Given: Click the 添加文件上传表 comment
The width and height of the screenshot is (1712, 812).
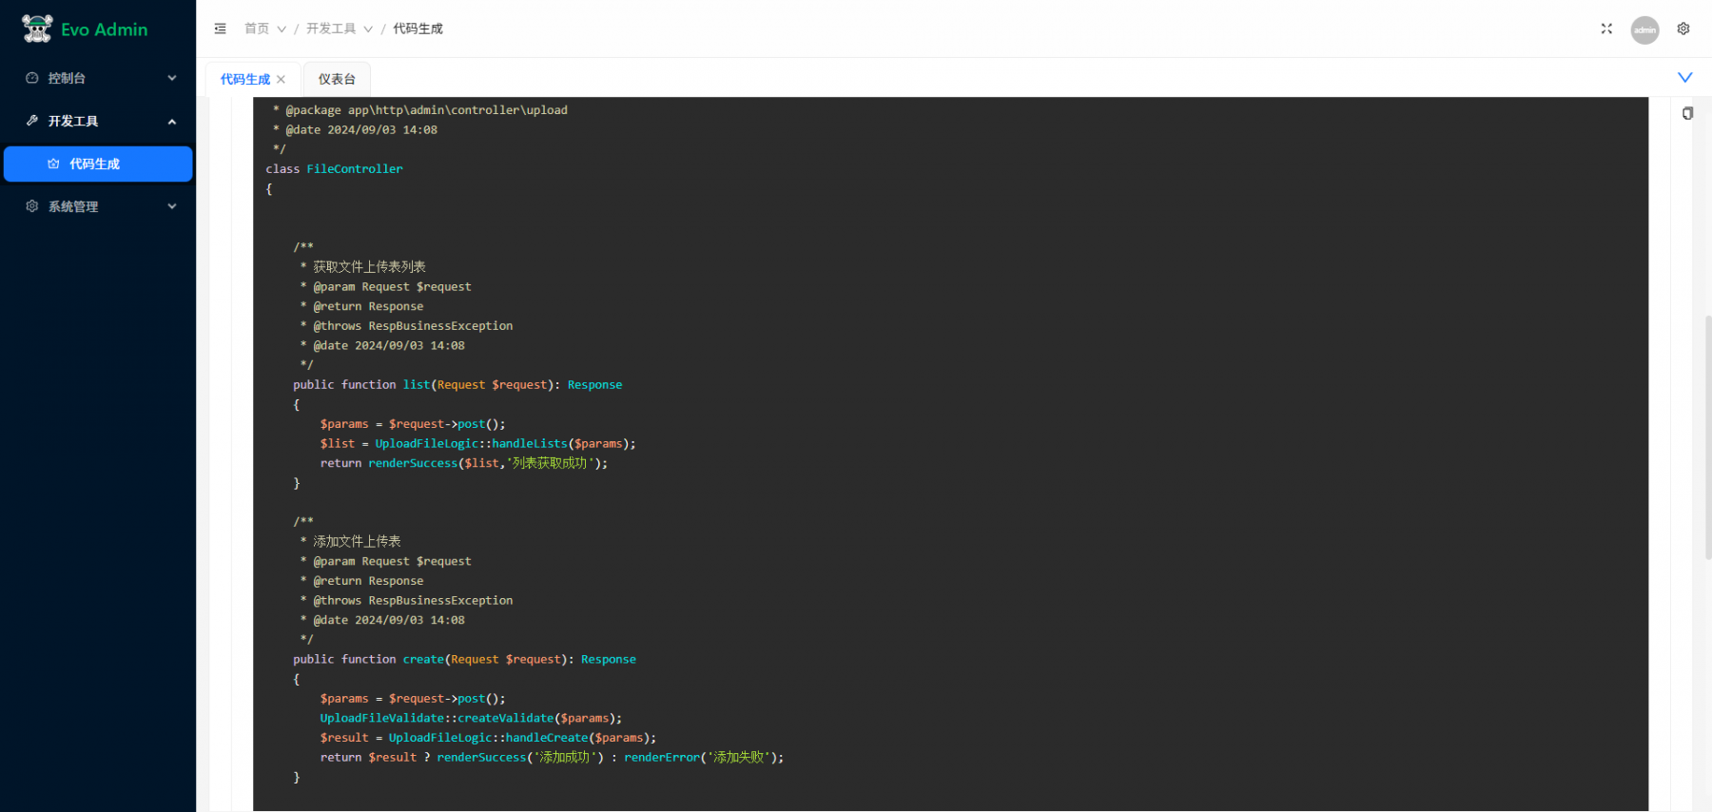Looking at the screenshot, I should pos(357,542).
